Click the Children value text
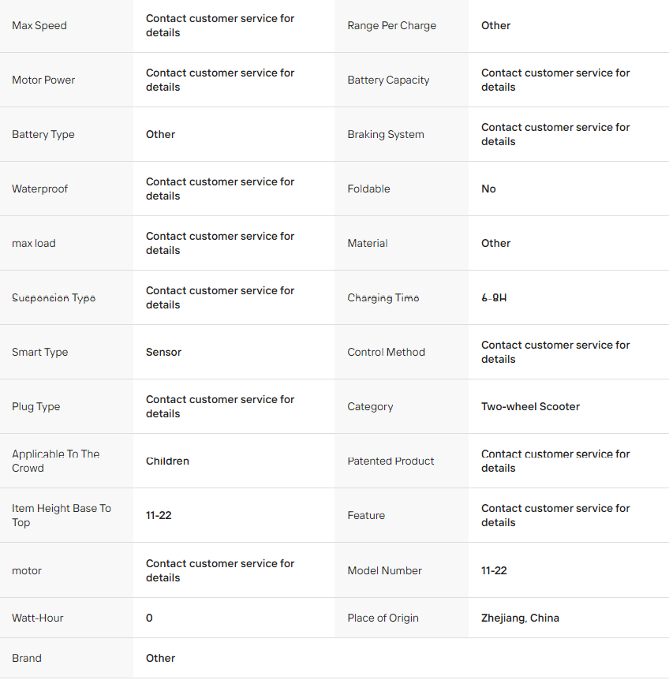 pyautogui.click(x=167, y=461)
